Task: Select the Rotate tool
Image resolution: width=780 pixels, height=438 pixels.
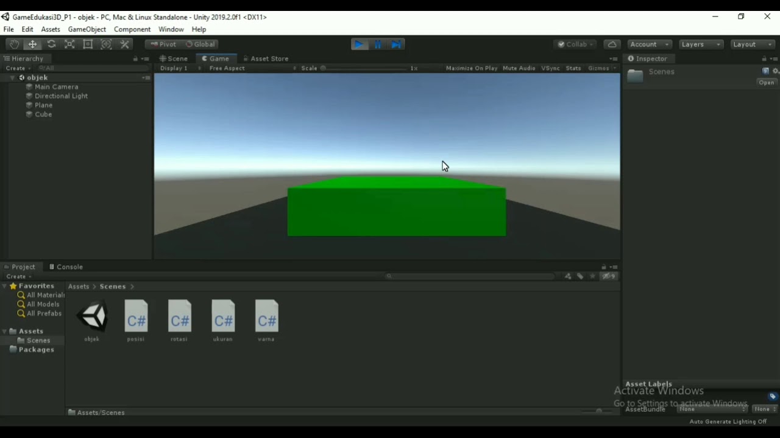Action: click(x=51, y=44)
